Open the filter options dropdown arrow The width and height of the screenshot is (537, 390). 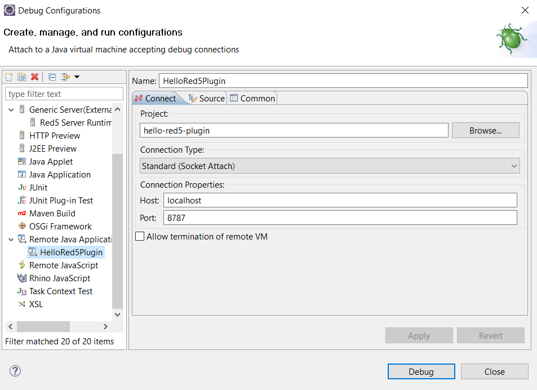click(77, 77)
